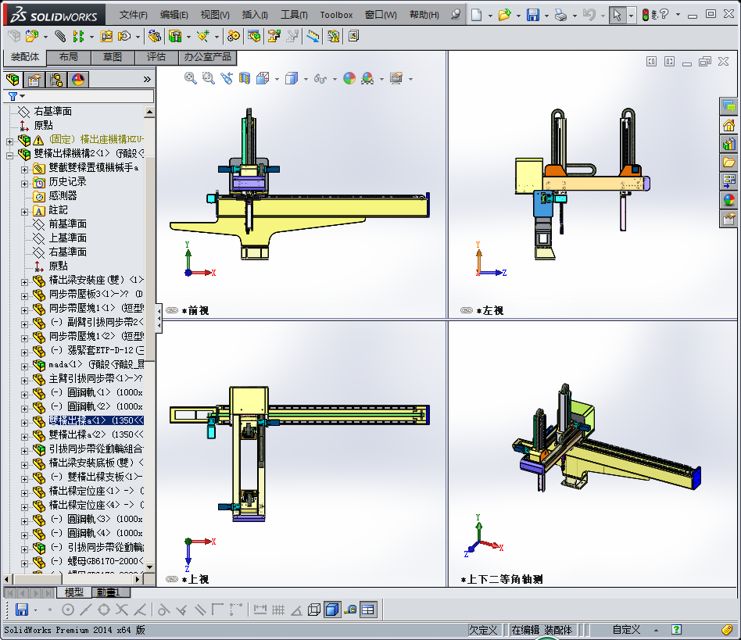This screenshot has height=640, width=741.
Task: Click 自定义 units in status bar
Action: pos(626,630)
